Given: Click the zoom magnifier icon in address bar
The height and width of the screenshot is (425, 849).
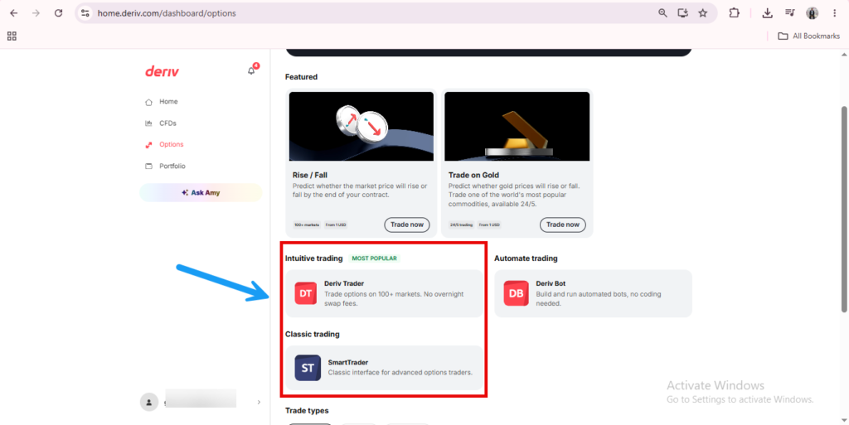Looking at the screenshot, I should [662, 13].
